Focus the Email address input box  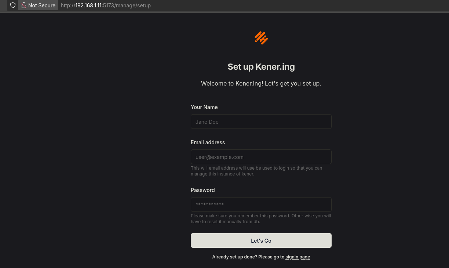coord(261,157)
